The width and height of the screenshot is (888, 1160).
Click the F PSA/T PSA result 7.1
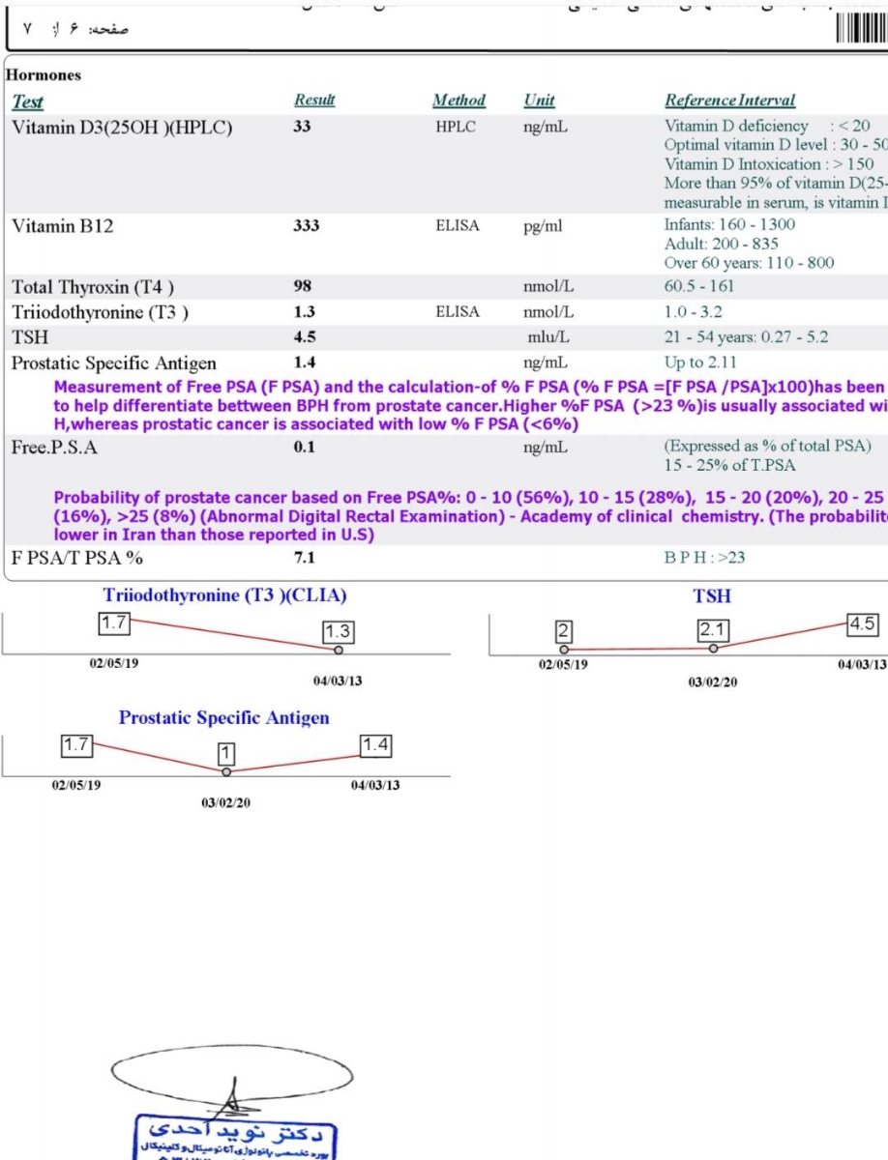coord(304,557)
